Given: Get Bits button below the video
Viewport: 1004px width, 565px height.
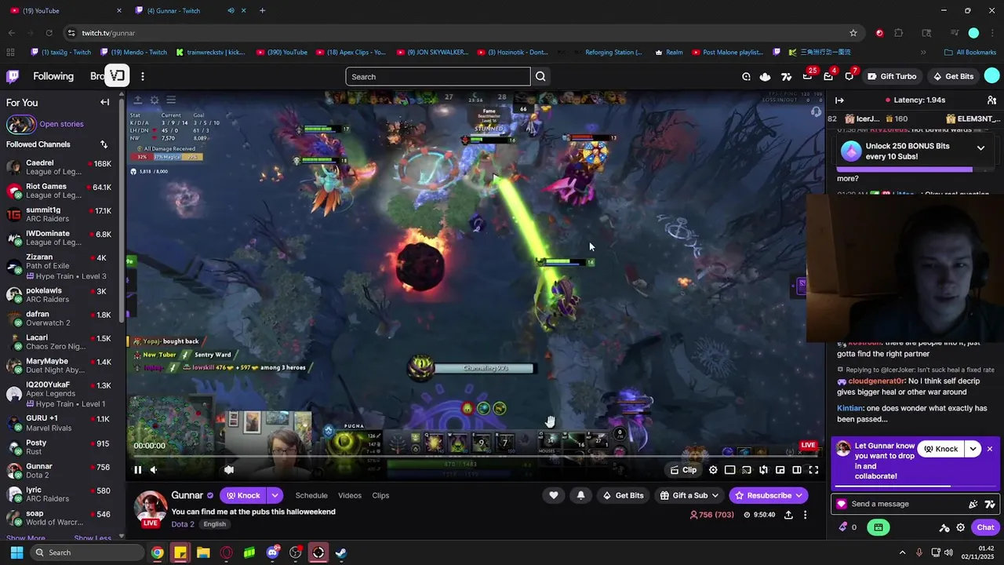Looking at the screenshot, I should [624, 495].
